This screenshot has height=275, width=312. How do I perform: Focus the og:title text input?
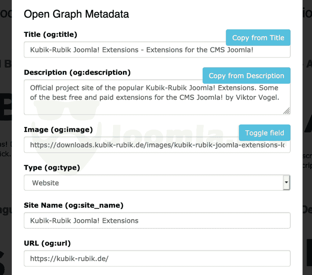125,50
